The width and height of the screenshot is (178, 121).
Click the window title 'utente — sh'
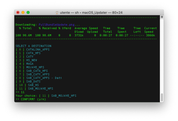69,12
